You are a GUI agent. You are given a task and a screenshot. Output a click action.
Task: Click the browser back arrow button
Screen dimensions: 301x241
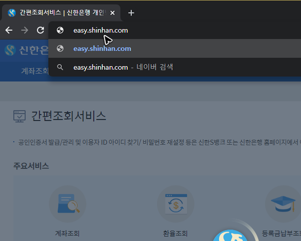point(9,30)
